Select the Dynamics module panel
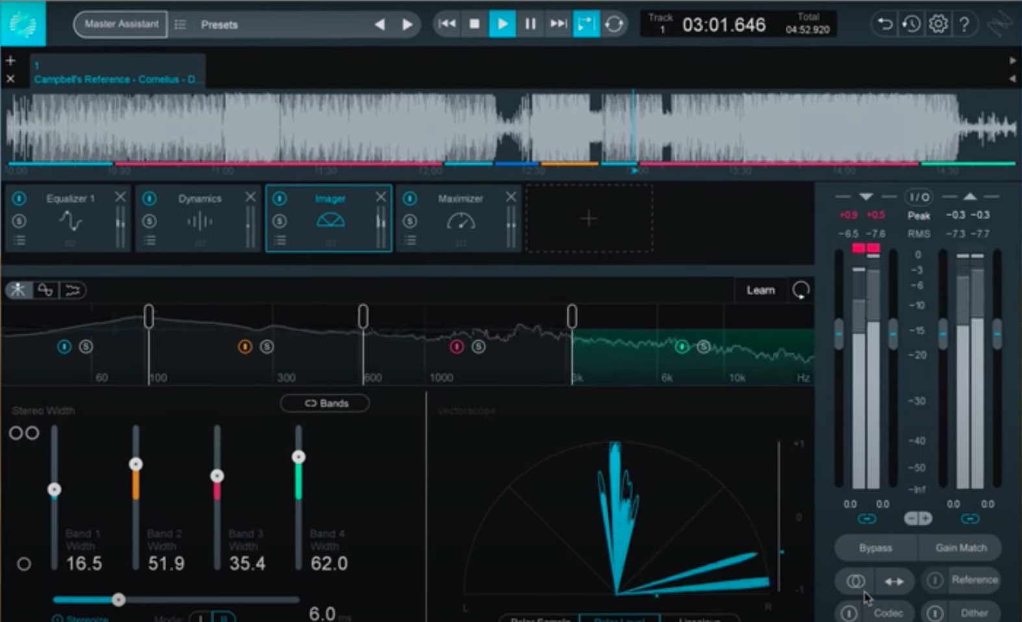 (x=198, y=218)
